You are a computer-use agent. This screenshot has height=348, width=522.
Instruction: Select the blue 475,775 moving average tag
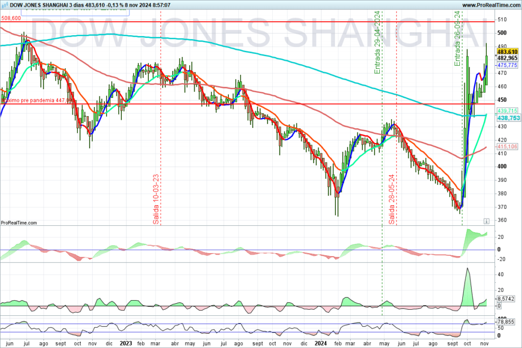click(507, 65)
